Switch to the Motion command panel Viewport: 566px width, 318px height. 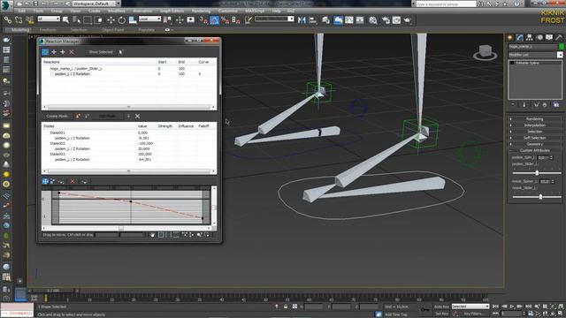[x=539, y=37]
